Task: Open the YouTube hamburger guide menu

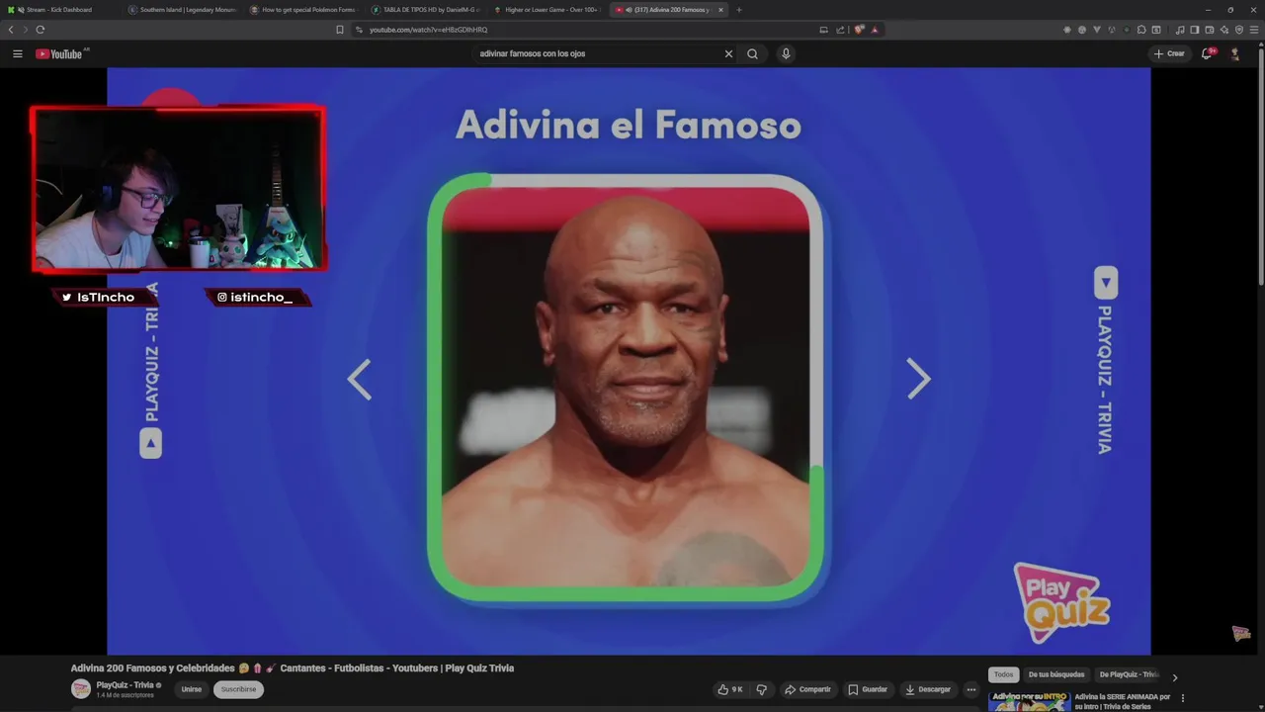Action: 17,53
